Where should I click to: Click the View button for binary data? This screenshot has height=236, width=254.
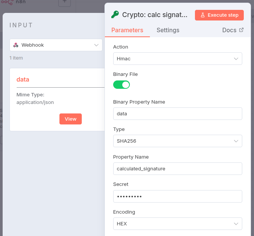point(70,119)
